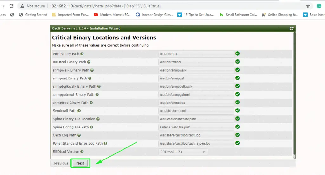Image resolution: width=325 pixels, height=175 pixels.
Task: Click the green check next to /usr/bin/snmpwalk
Action: (237, 70)
